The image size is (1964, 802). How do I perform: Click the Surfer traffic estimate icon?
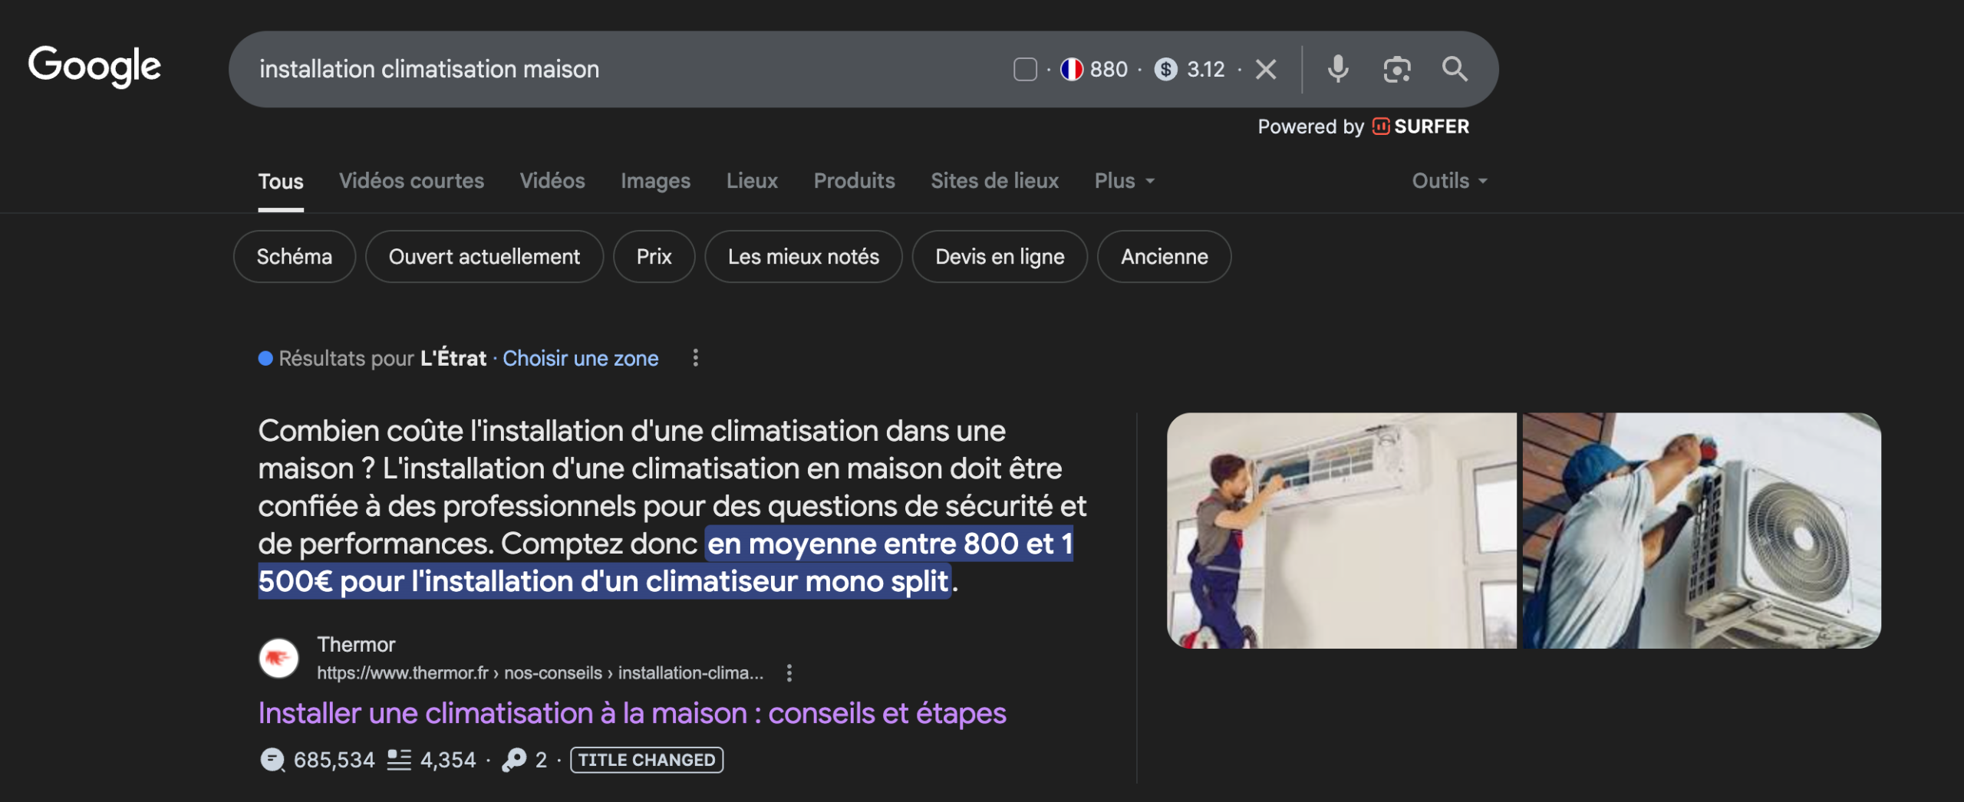click(x=272, y=760)
